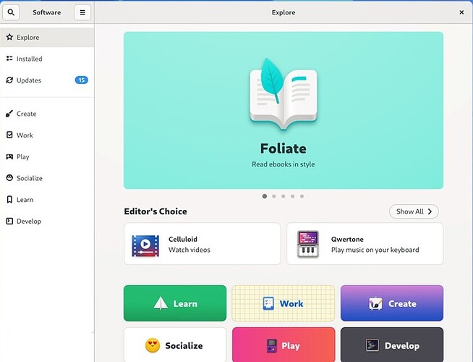Viewport: 473px width, 362px height.
Task: Click the paper plane icon on Learn tile
Action: [x=161, y=303]
